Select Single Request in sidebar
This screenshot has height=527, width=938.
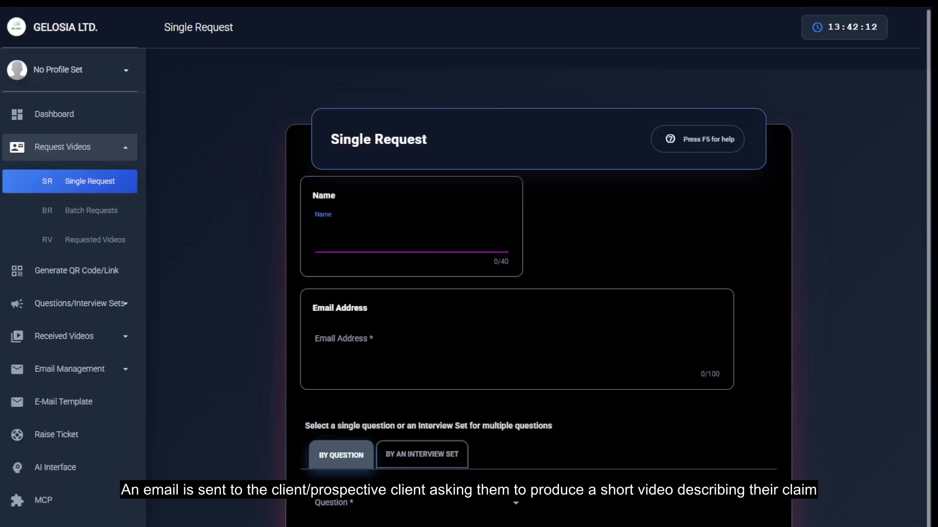coord(70,182)
